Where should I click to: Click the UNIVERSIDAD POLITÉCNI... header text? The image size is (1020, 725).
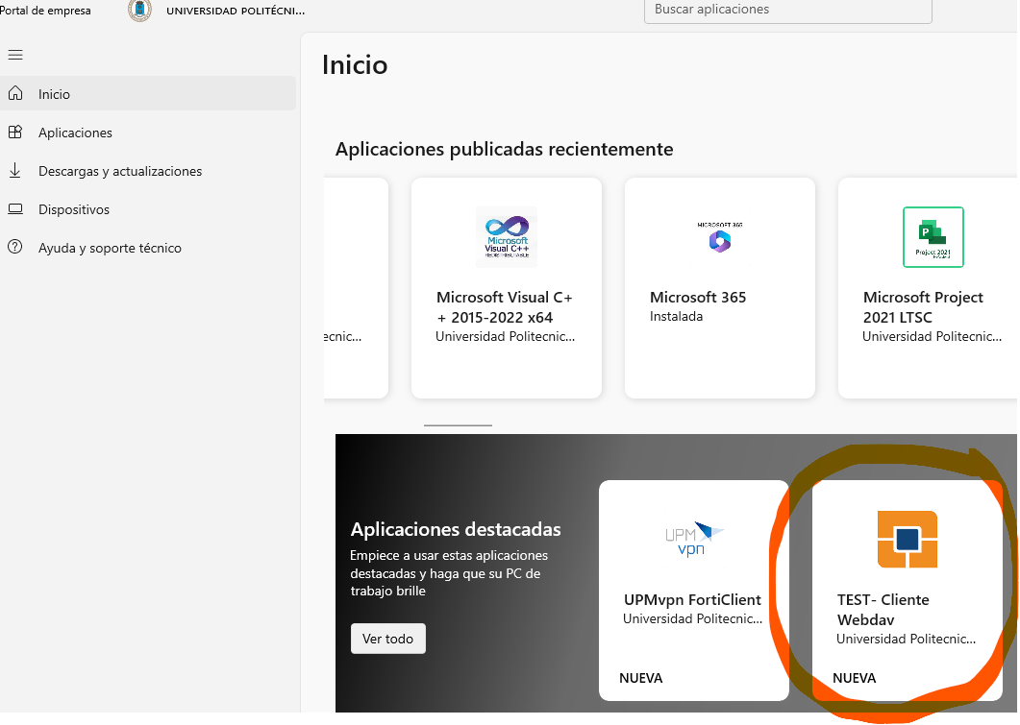pos(236,11)
